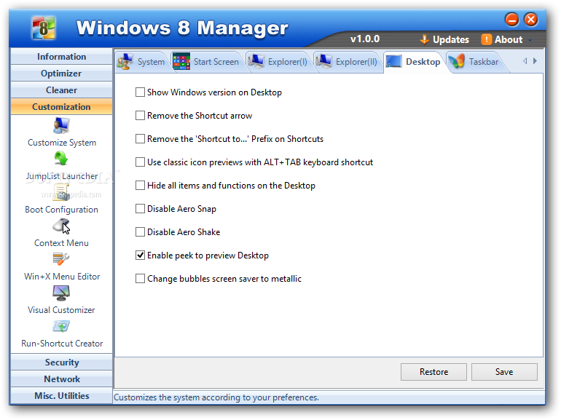Image resolution: width=561 pixels, height=420 pixels.
Task: Click the System tab icon
Action: (125, 61)
